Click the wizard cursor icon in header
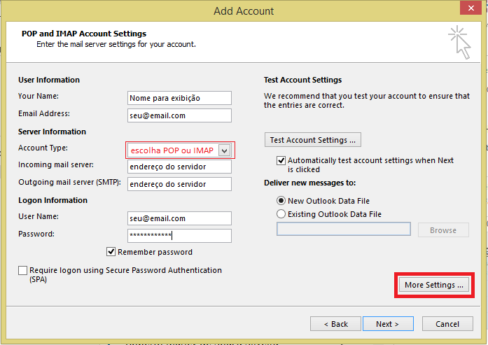This screenshot has height=345, width=488. [459, 42]
